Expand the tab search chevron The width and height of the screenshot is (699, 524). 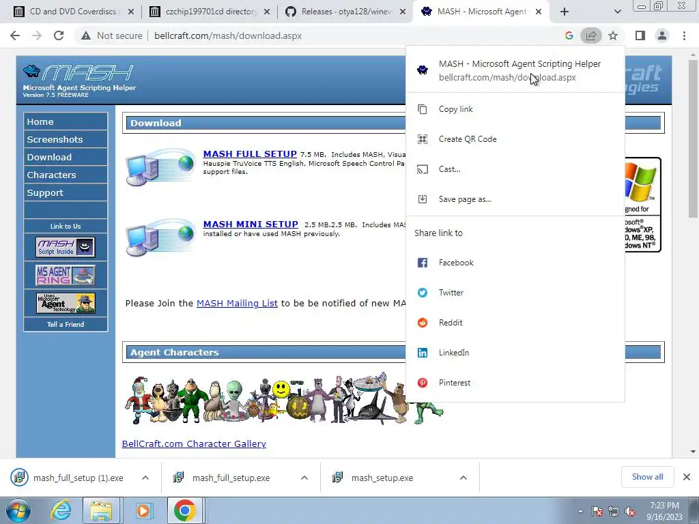pos(617,12)
